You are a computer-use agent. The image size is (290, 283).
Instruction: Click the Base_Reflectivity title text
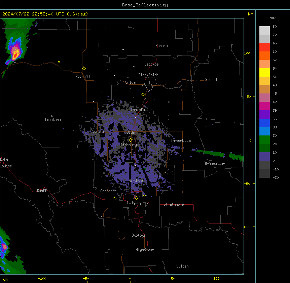(145, 5)
